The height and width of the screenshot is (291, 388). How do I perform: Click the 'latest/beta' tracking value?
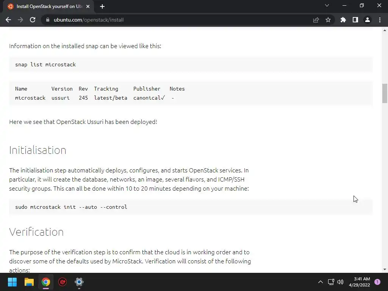click(111, 98)
